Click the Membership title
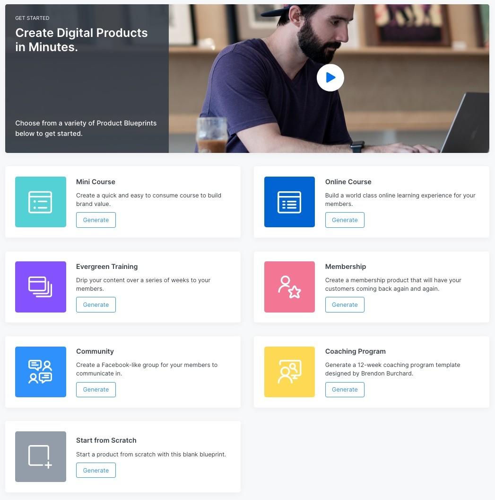The image size is (495, 500). pos(346,267)
